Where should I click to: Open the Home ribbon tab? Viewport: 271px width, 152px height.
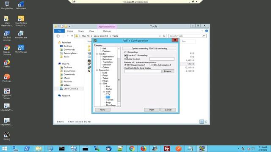click(x=70, y=31)
